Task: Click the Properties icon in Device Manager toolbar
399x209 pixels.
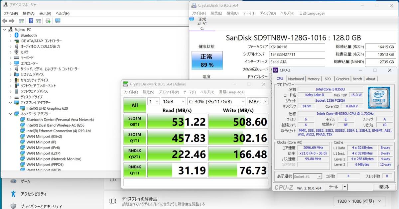Action: 21,21
